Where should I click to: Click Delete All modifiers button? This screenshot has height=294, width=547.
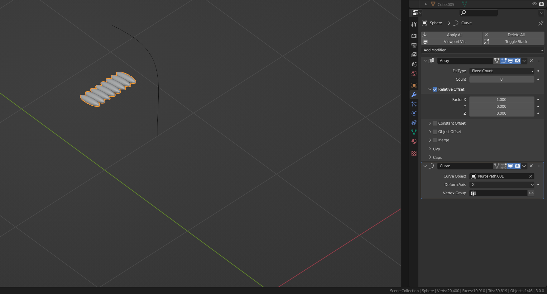pyautogui.click(x=513, y=35)
